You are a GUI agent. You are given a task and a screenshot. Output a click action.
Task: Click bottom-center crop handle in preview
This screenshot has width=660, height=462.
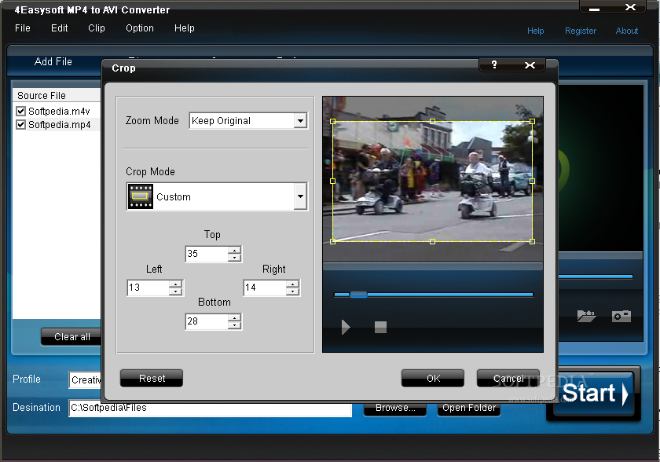pyautogui.click(x=432, y=241)
